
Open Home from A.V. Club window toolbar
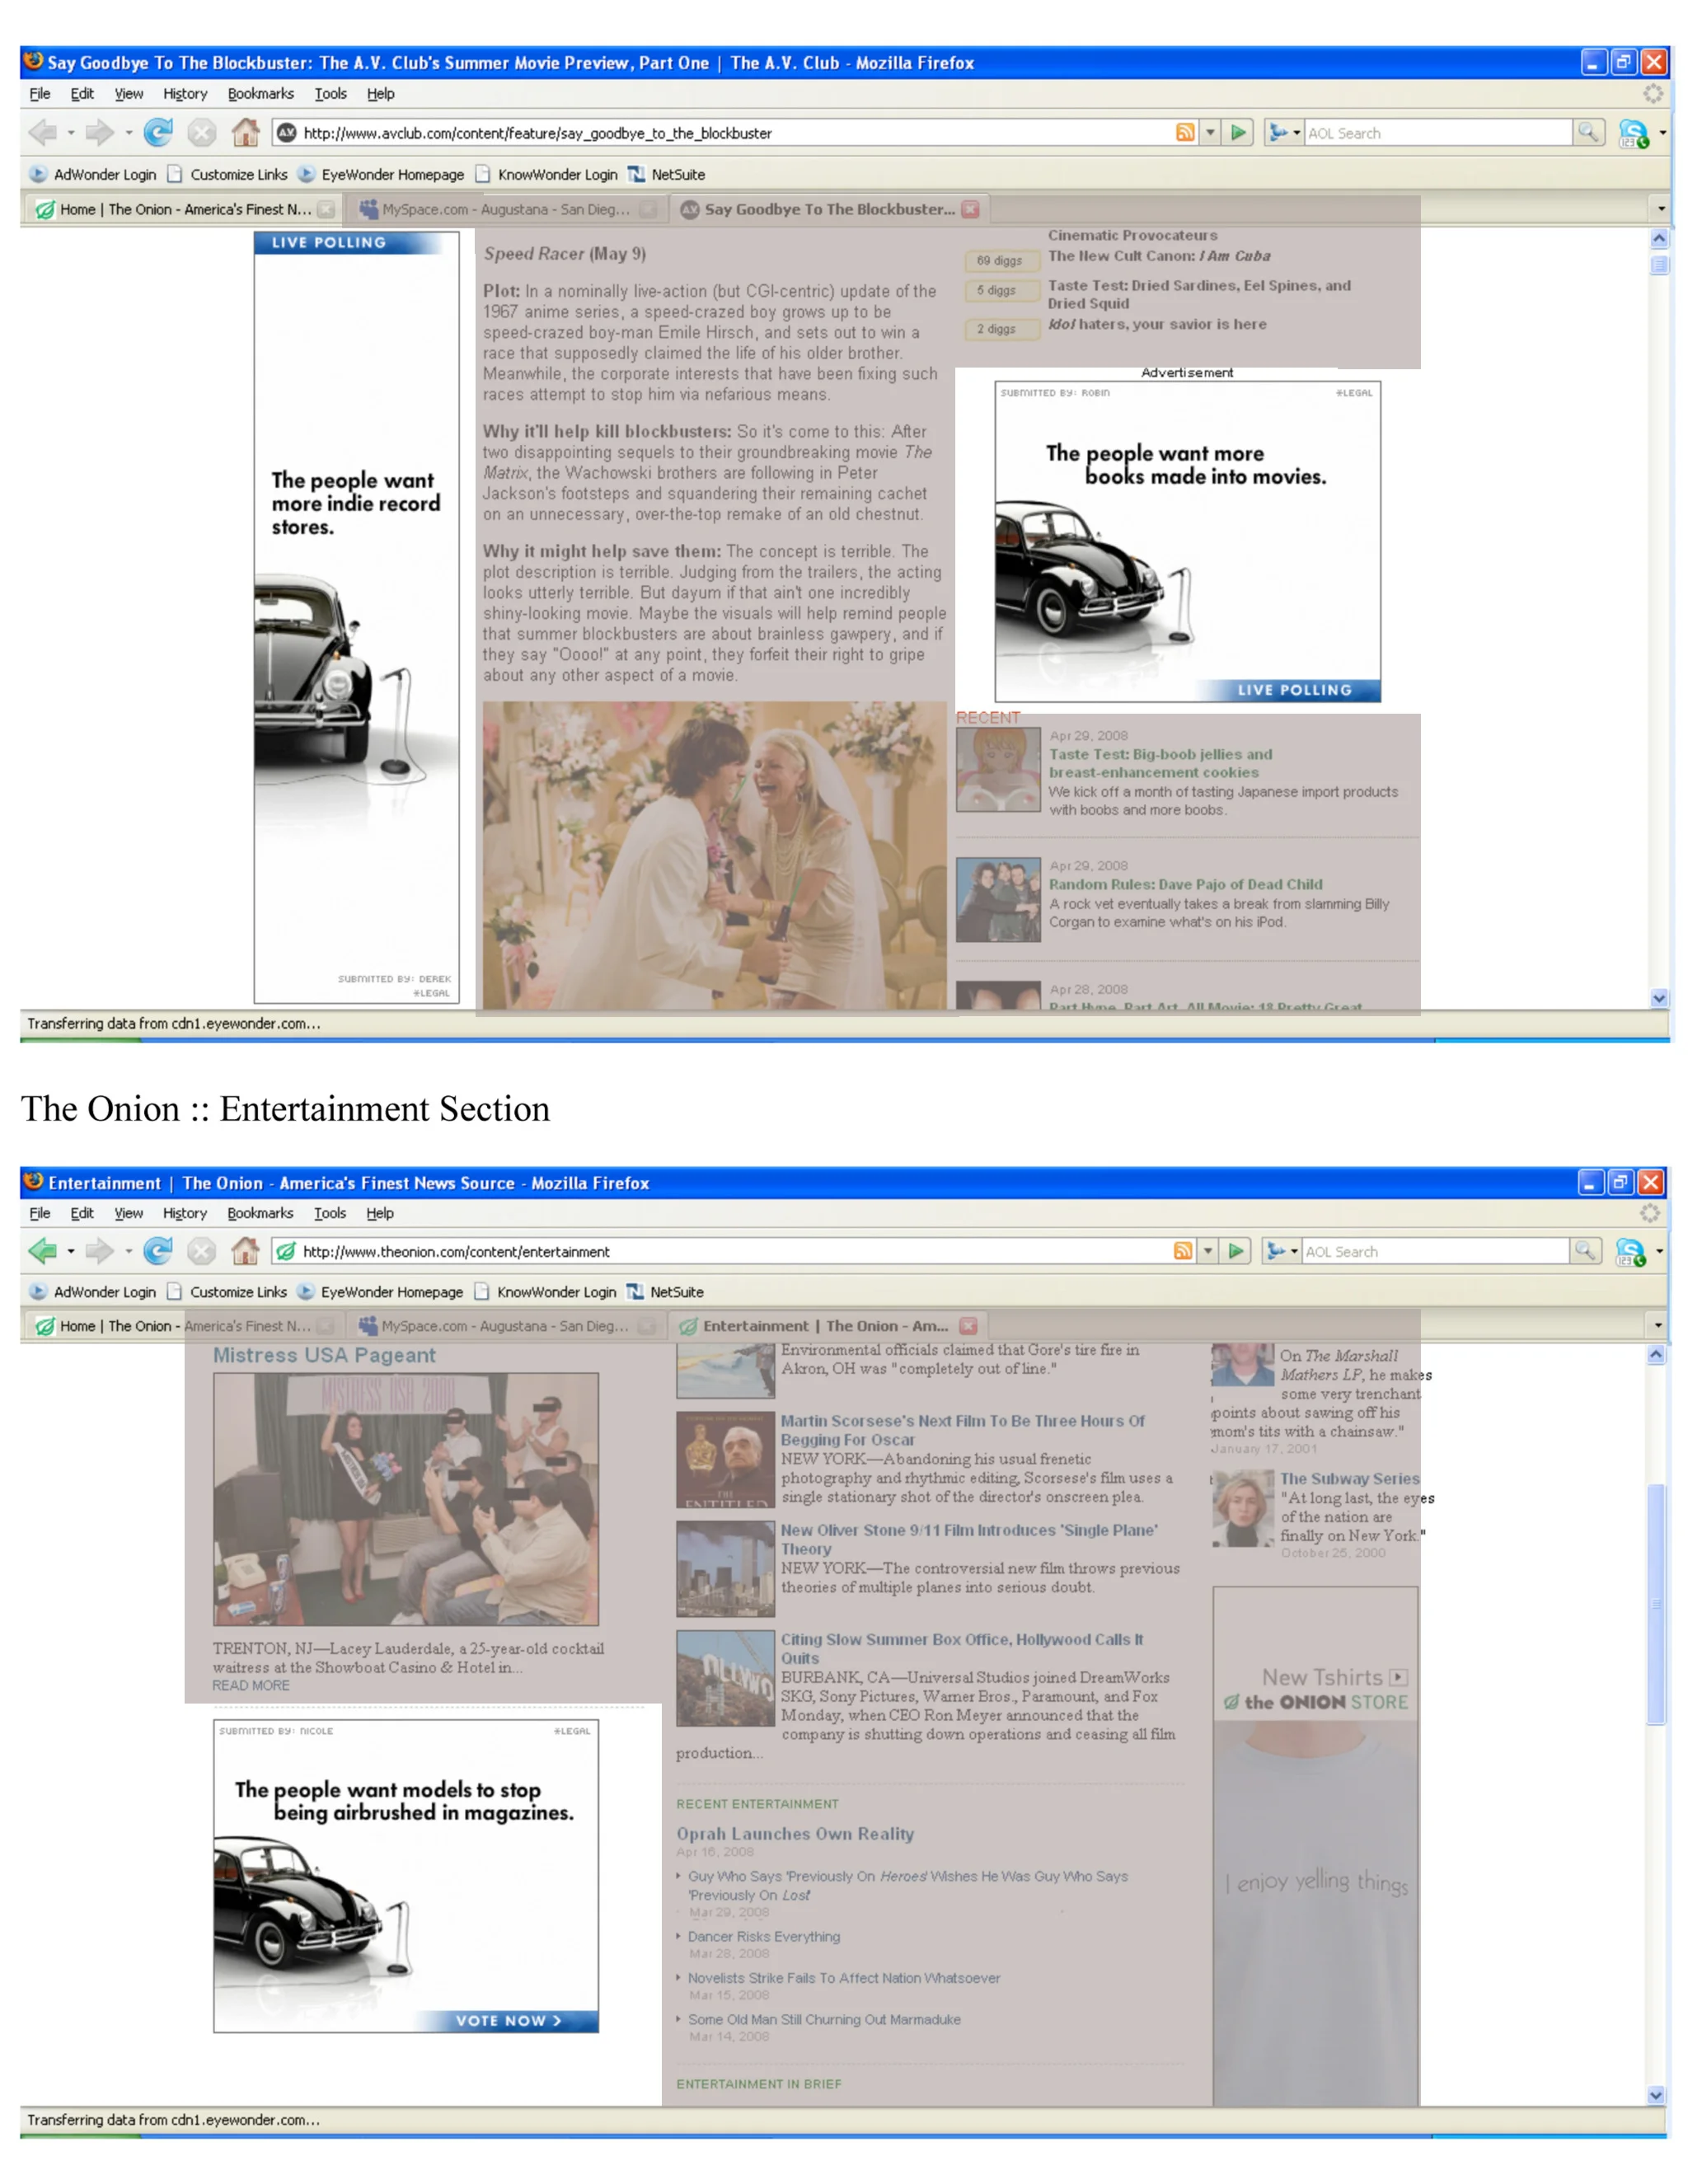pos(245,132)
